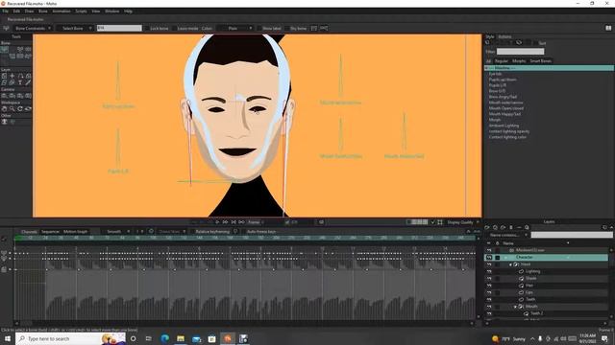Open the Scripts menu

(x=81, y=11)
